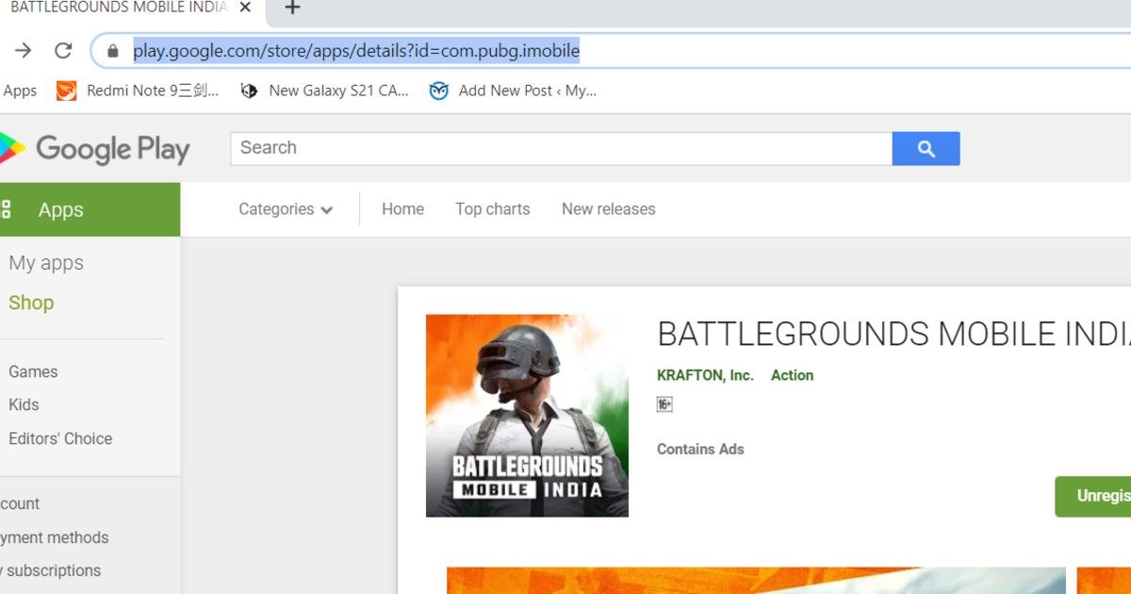Click the New Galaxy S21 bookmark favicon
Screen dimensions: 1131x594
[x=249, y=91]
